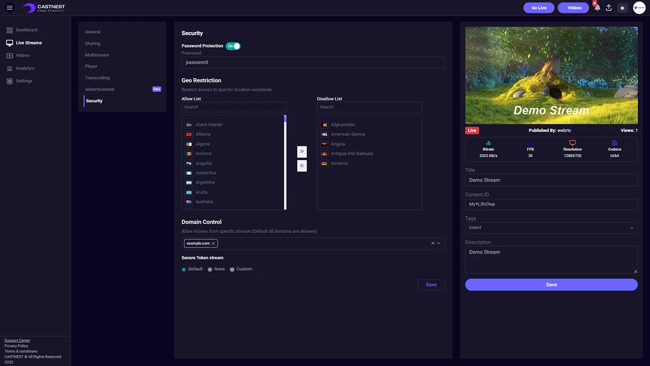Expand the Domain Control dropdown arrow

click(x=439, y=243)
